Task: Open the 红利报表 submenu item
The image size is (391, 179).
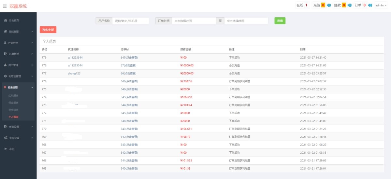Action: pyautogui.click(x=13, y=96)
